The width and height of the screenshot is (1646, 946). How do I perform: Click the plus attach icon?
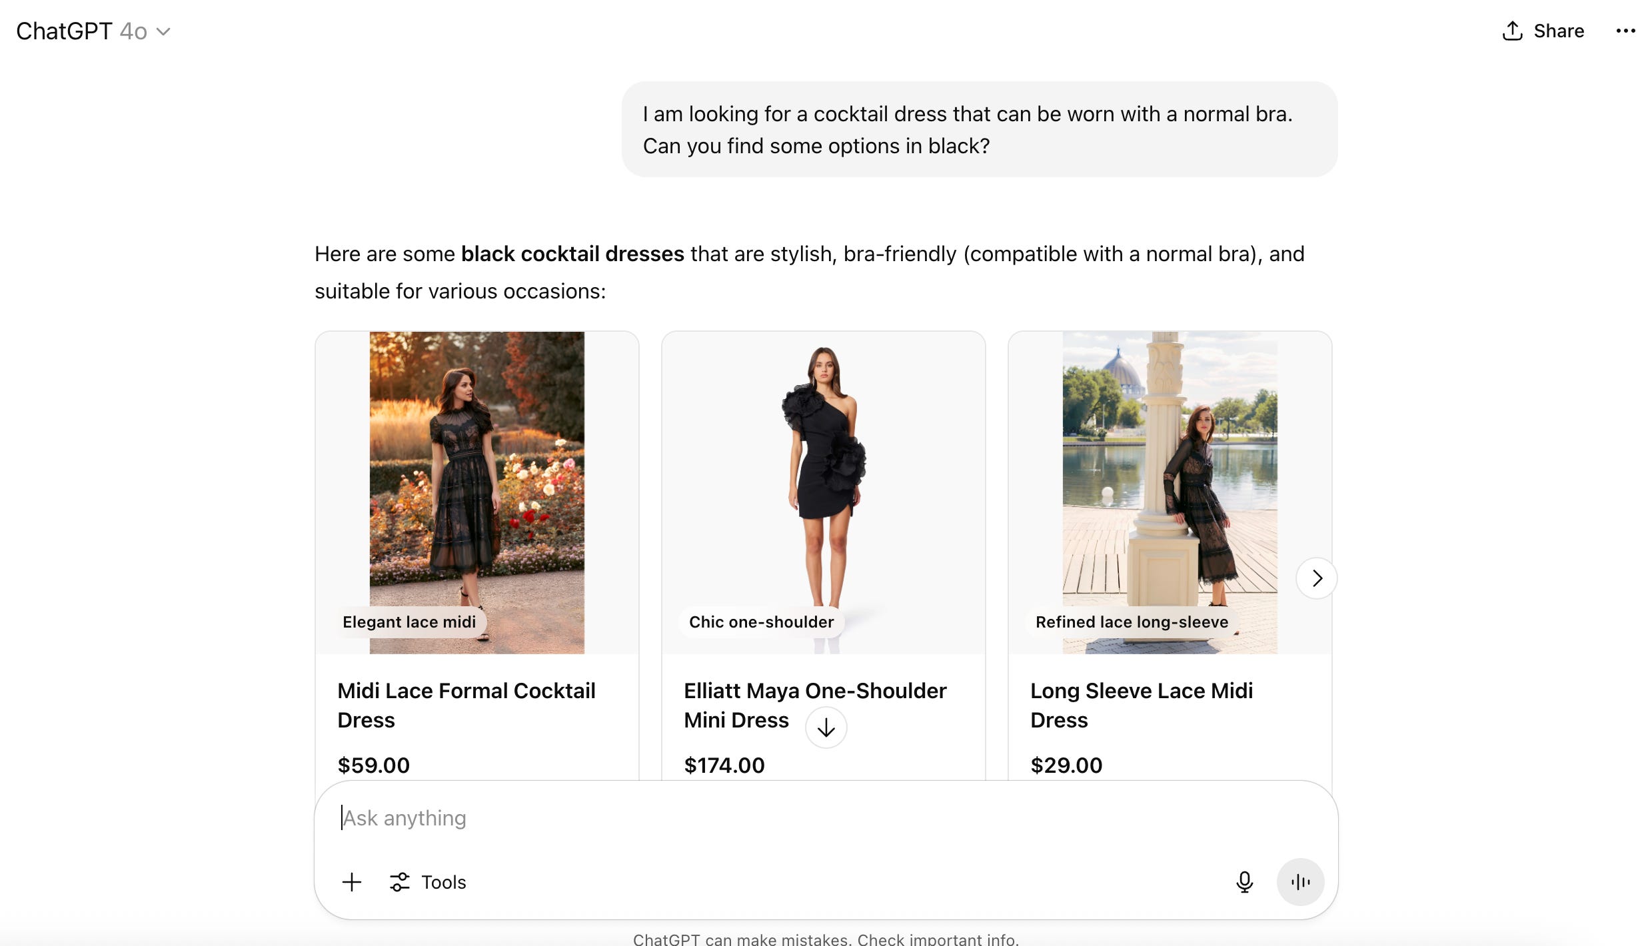click(x=352, y=882)
